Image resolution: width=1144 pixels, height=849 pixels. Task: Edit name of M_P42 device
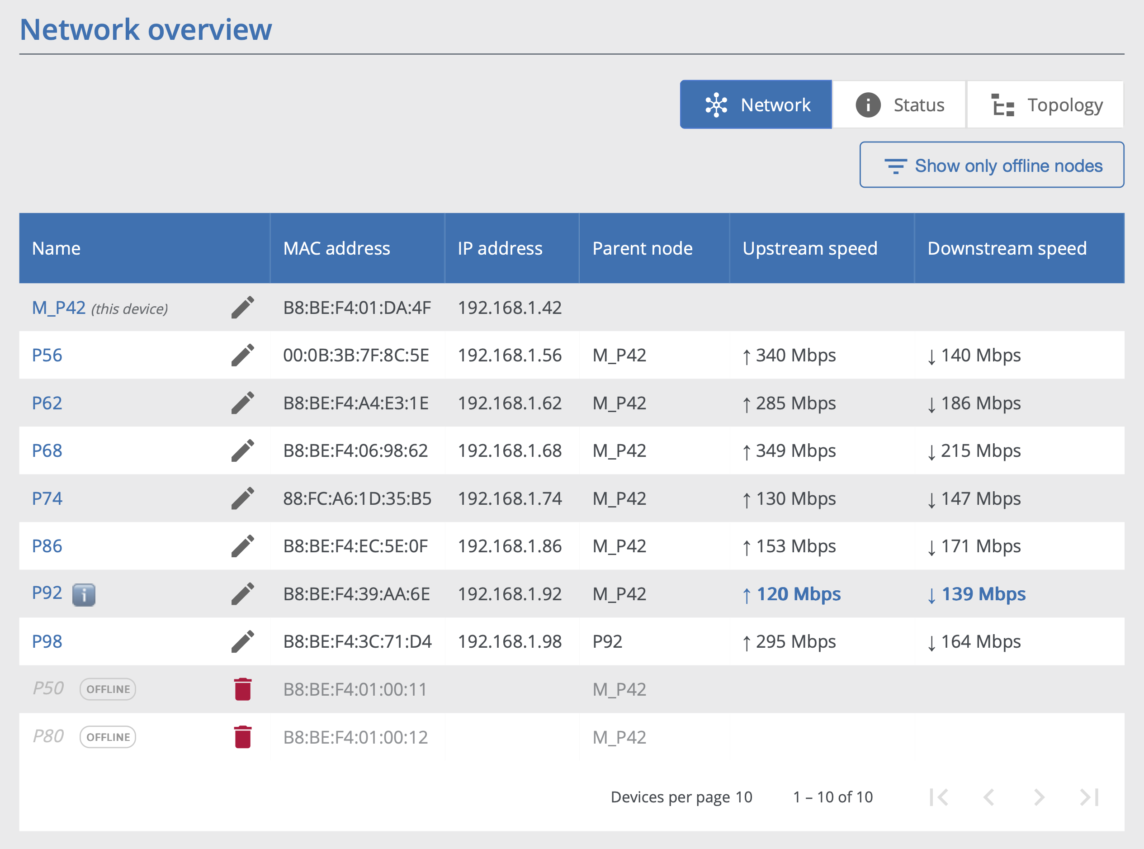[x=242, y=307]
